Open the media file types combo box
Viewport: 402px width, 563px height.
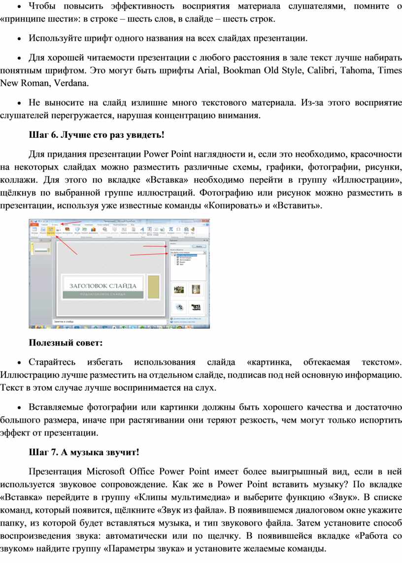[187, 253]
